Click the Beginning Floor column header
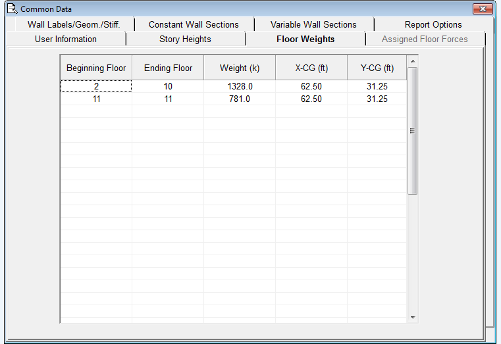Screen dimensions: 501x344 96,68
